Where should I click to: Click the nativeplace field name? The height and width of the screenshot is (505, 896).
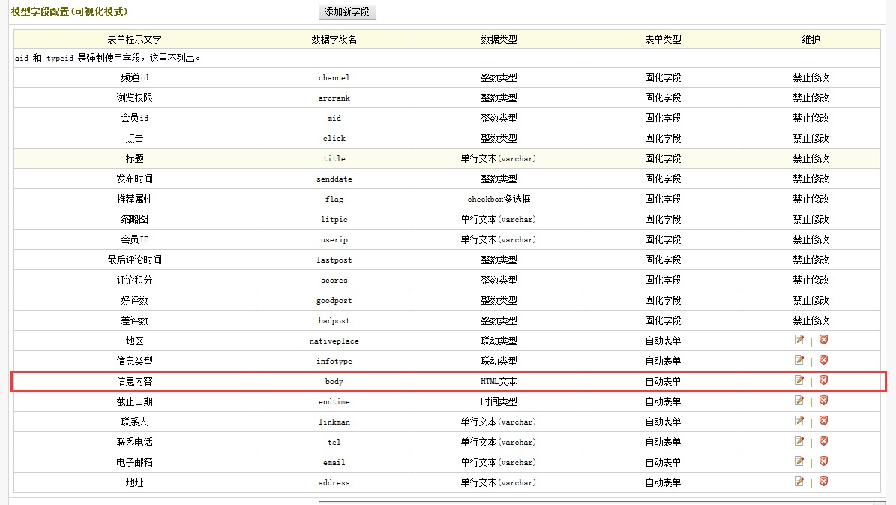coord(334,341)
